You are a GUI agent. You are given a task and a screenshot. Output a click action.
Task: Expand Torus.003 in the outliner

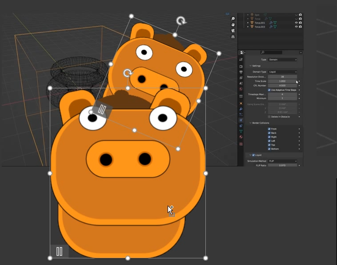pyautogui.click(x=248, y=27)
